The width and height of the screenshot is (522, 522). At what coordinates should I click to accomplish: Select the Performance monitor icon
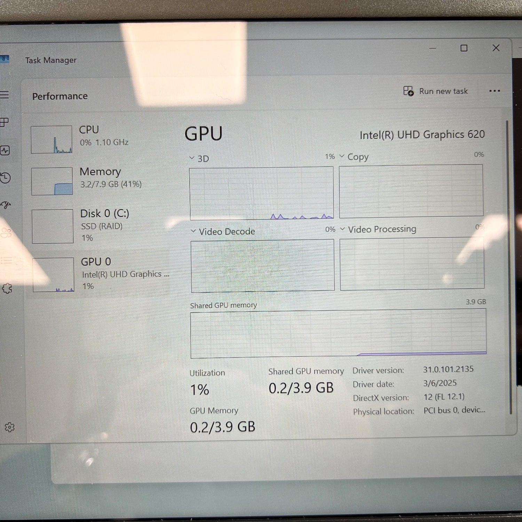tap(5, 151)
